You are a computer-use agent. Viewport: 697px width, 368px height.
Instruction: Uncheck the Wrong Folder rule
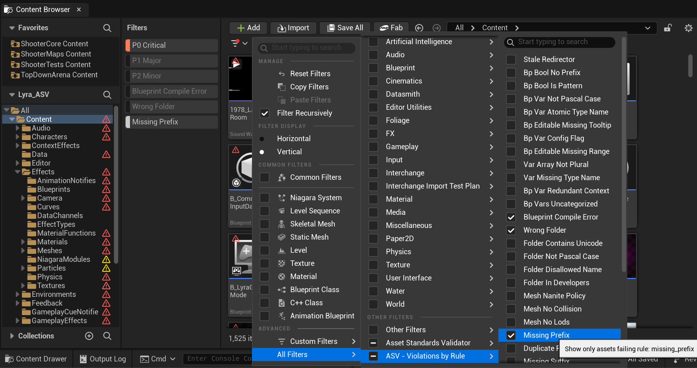(x=511, y=230)
